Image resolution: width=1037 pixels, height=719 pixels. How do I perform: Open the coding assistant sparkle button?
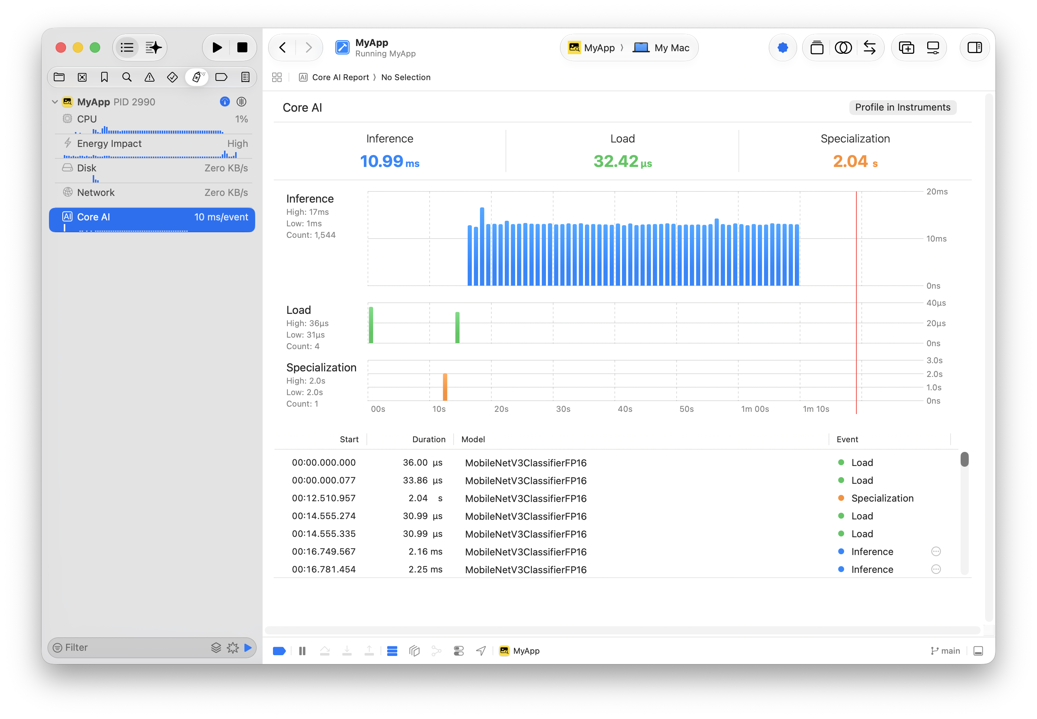click(154, 47)
